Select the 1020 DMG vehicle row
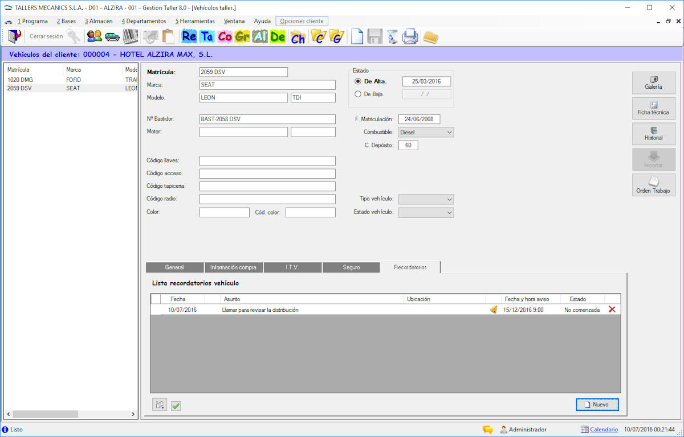Screen dimensions: 684x437 (x=71, y=80)
